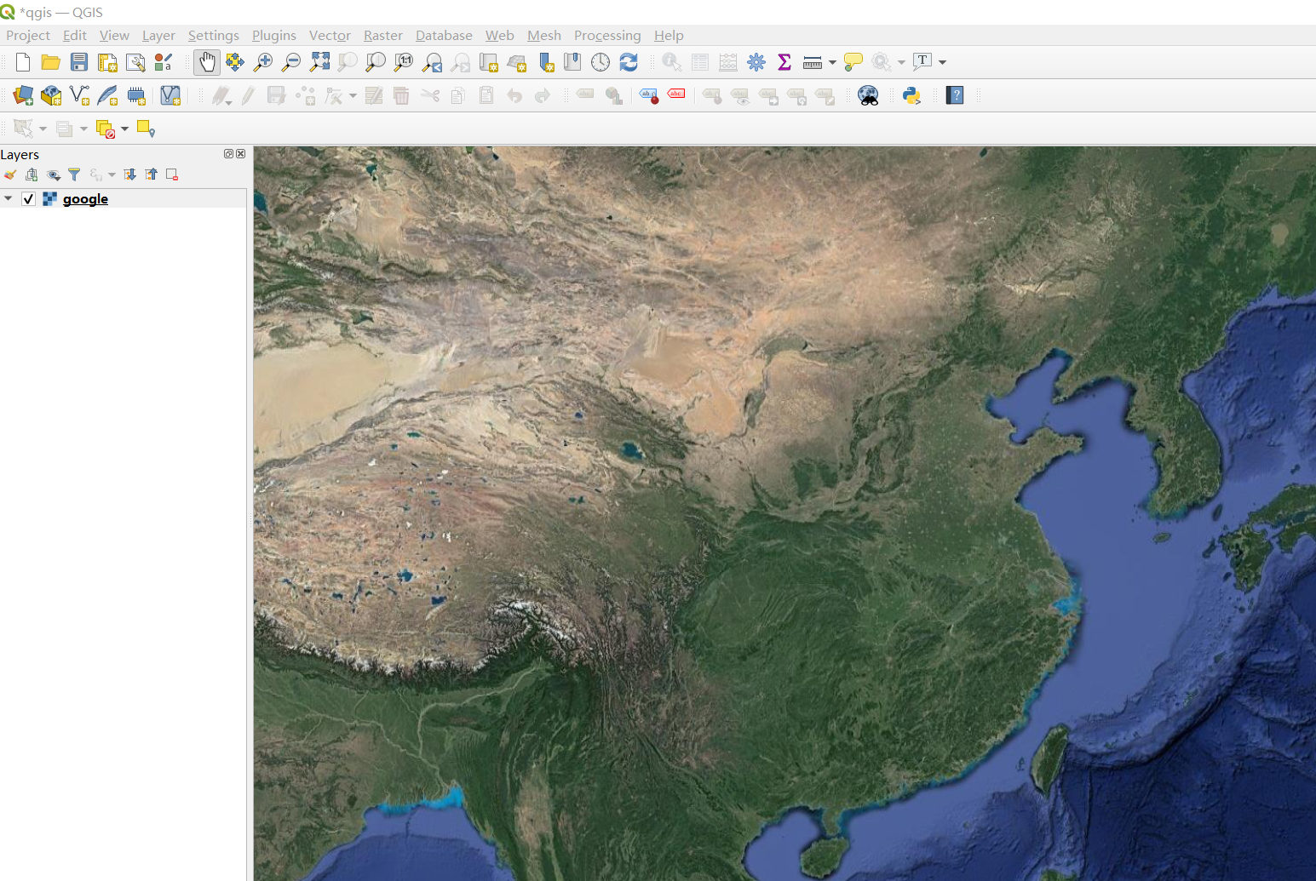Viewport: 1316px width, 881px height.
Task: Open the Python Console icon
Action: click(911, 95)
